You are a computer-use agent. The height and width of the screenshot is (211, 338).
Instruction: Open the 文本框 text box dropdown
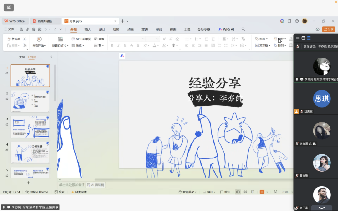(x=263, y=45)
